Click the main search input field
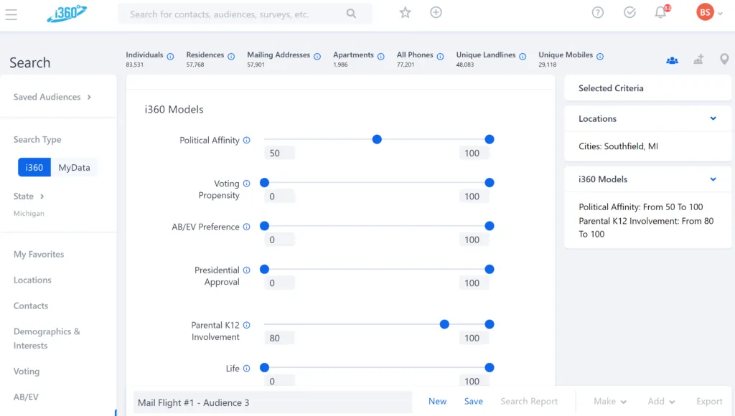 (237, 14)
